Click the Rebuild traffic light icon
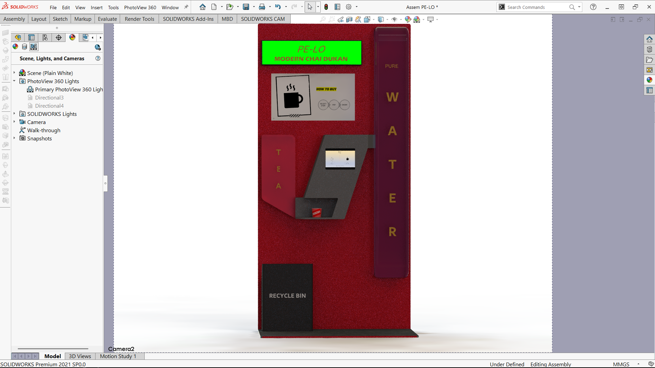655x368 pixels. tap(326, 7)
